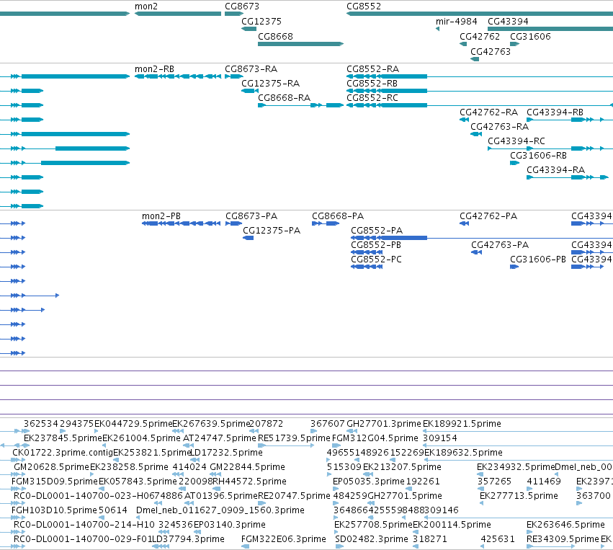Select the EST labeled 367607
Image resolution: width=613 pixels, height=550 pixels.
[328, 424]
